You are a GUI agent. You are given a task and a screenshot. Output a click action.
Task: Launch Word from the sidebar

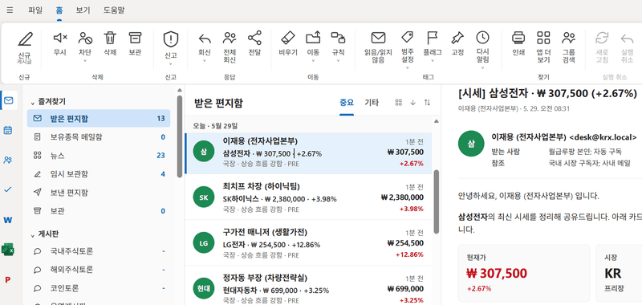[8, 220]
